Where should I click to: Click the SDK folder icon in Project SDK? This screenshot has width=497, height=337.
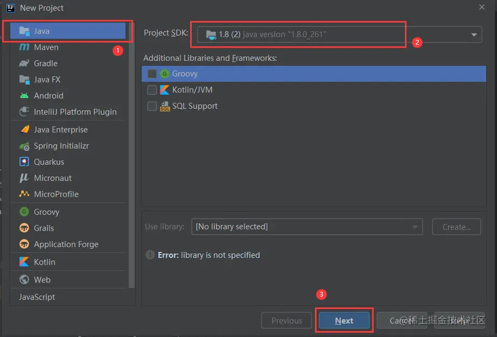point(211,34)
